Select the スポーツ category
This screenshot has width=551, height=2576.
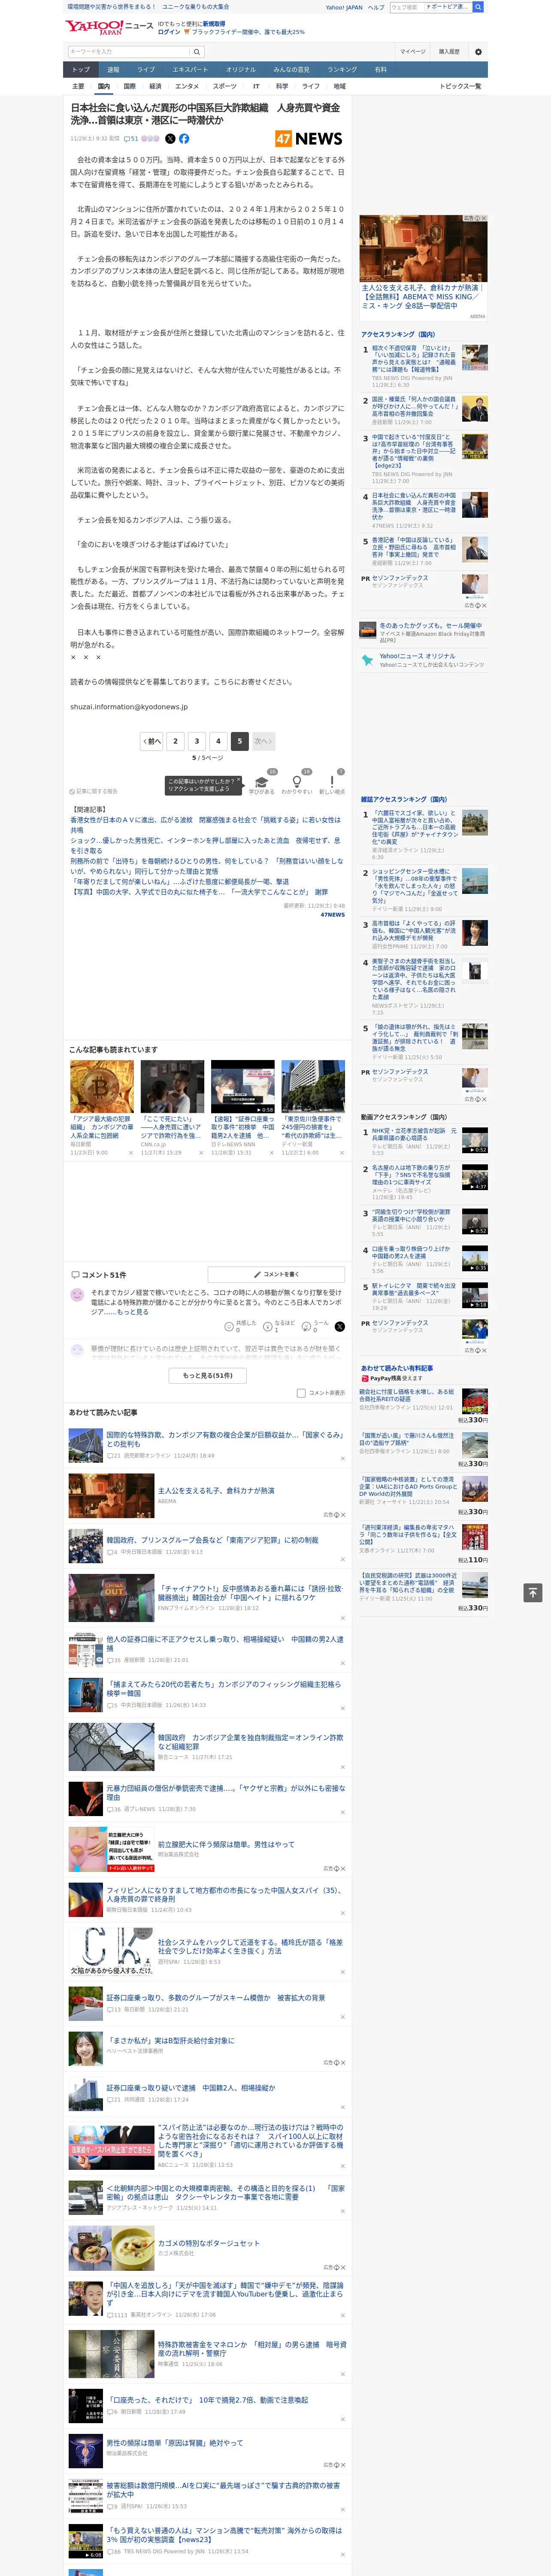(x=225, y=86)
